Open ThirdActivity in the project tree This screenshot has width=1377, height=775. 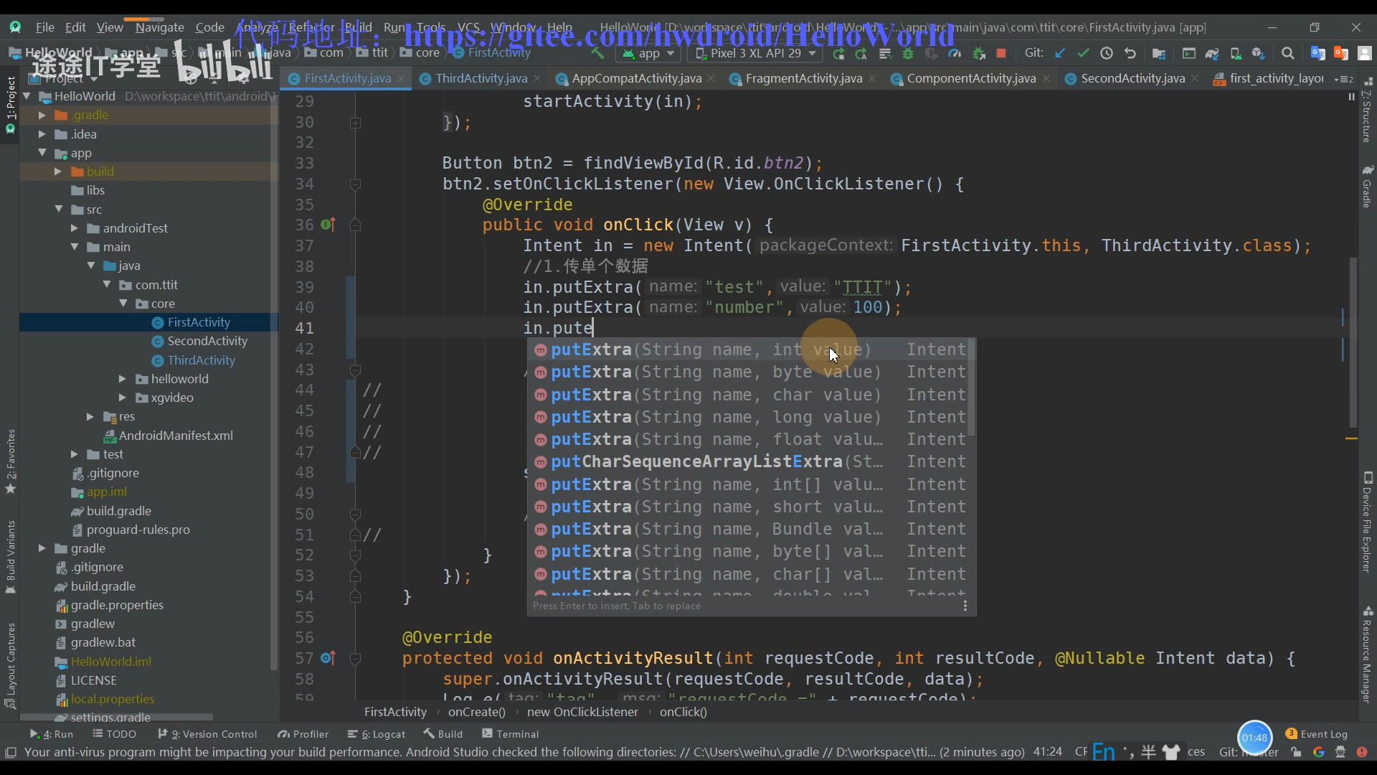coord(201,360)
